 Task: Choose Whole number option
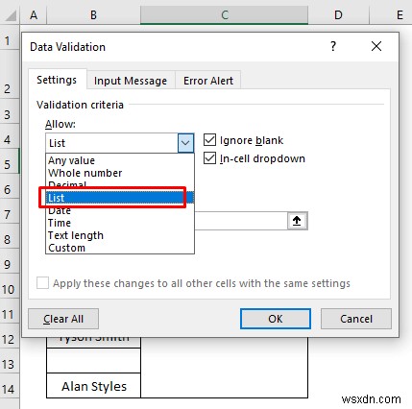point(120,173)
